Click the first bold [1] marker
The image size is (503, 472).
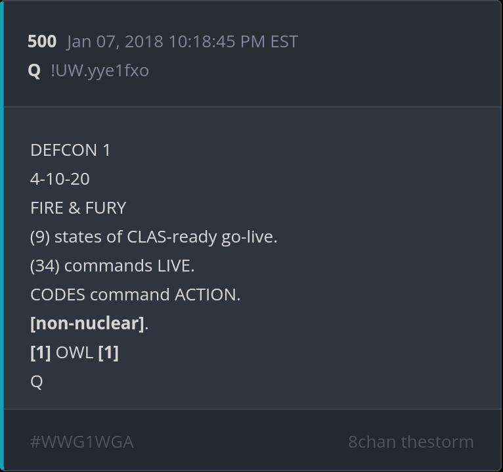coord(40,352)
